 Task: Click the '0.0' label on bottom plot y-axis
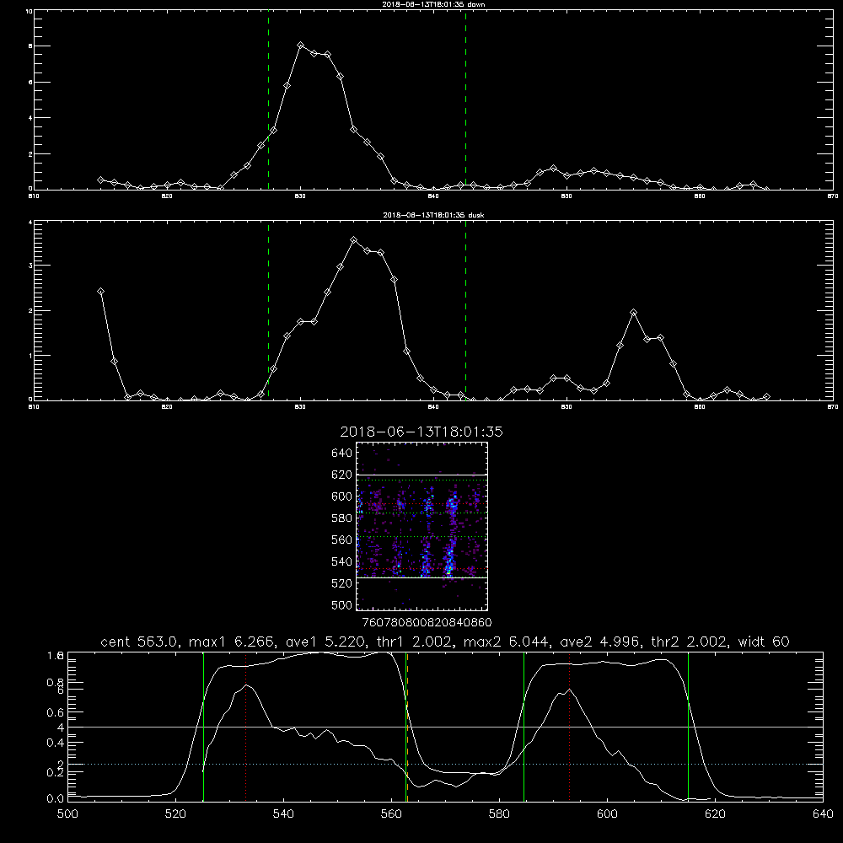tap(55, 799)
